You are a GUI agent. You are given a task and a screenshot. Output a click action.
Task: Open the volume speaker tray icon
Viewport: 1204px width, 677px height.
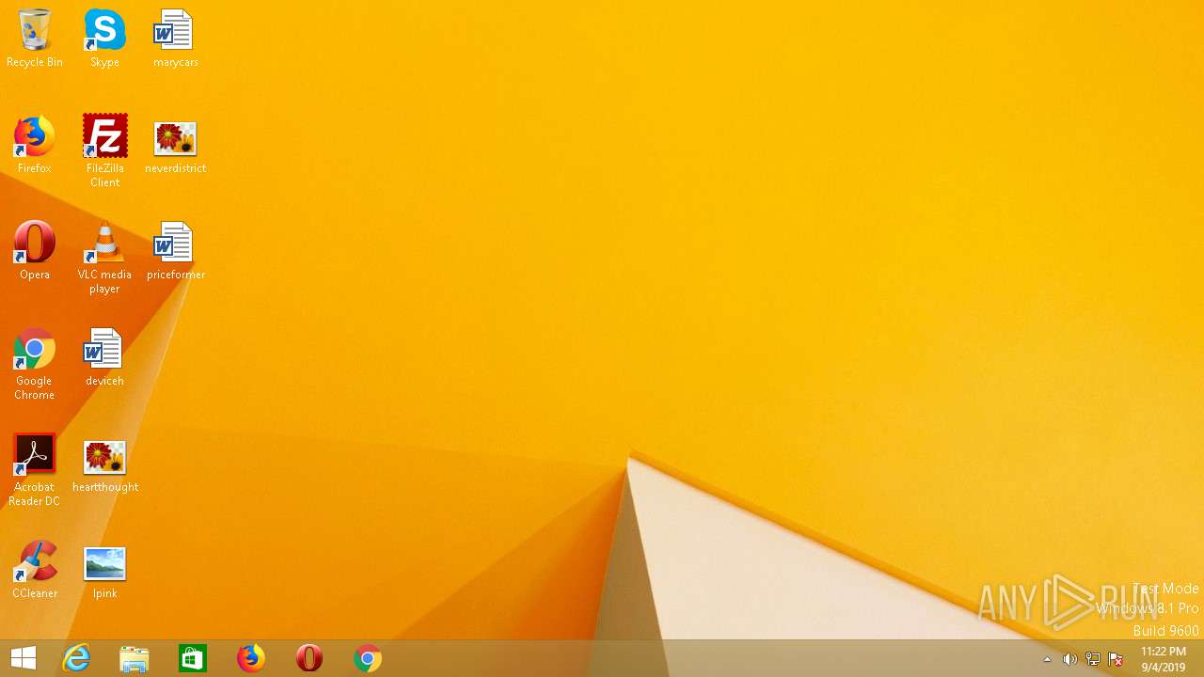click(x=1069, y=659)
